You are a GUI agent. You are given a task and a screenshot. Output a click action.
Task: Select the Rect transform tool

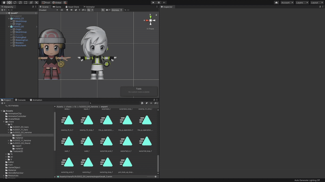(26, 2)
